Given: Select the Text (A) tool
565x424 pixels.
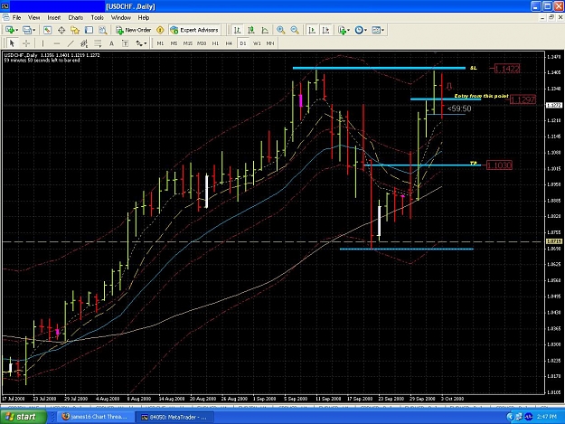Looking at the screenshot, I should pyautogui.click(x=111, y=43).
